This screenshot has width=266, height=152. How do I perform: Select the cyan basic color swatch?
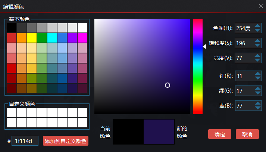click(52, 38)
